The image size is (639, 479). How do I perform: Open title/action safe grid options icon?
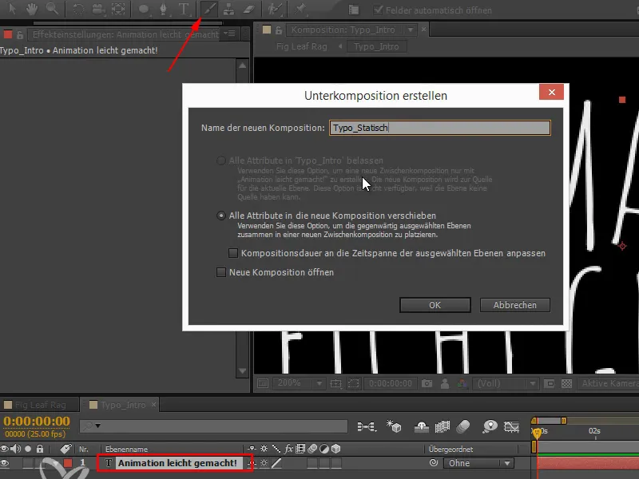coord(335,383)
